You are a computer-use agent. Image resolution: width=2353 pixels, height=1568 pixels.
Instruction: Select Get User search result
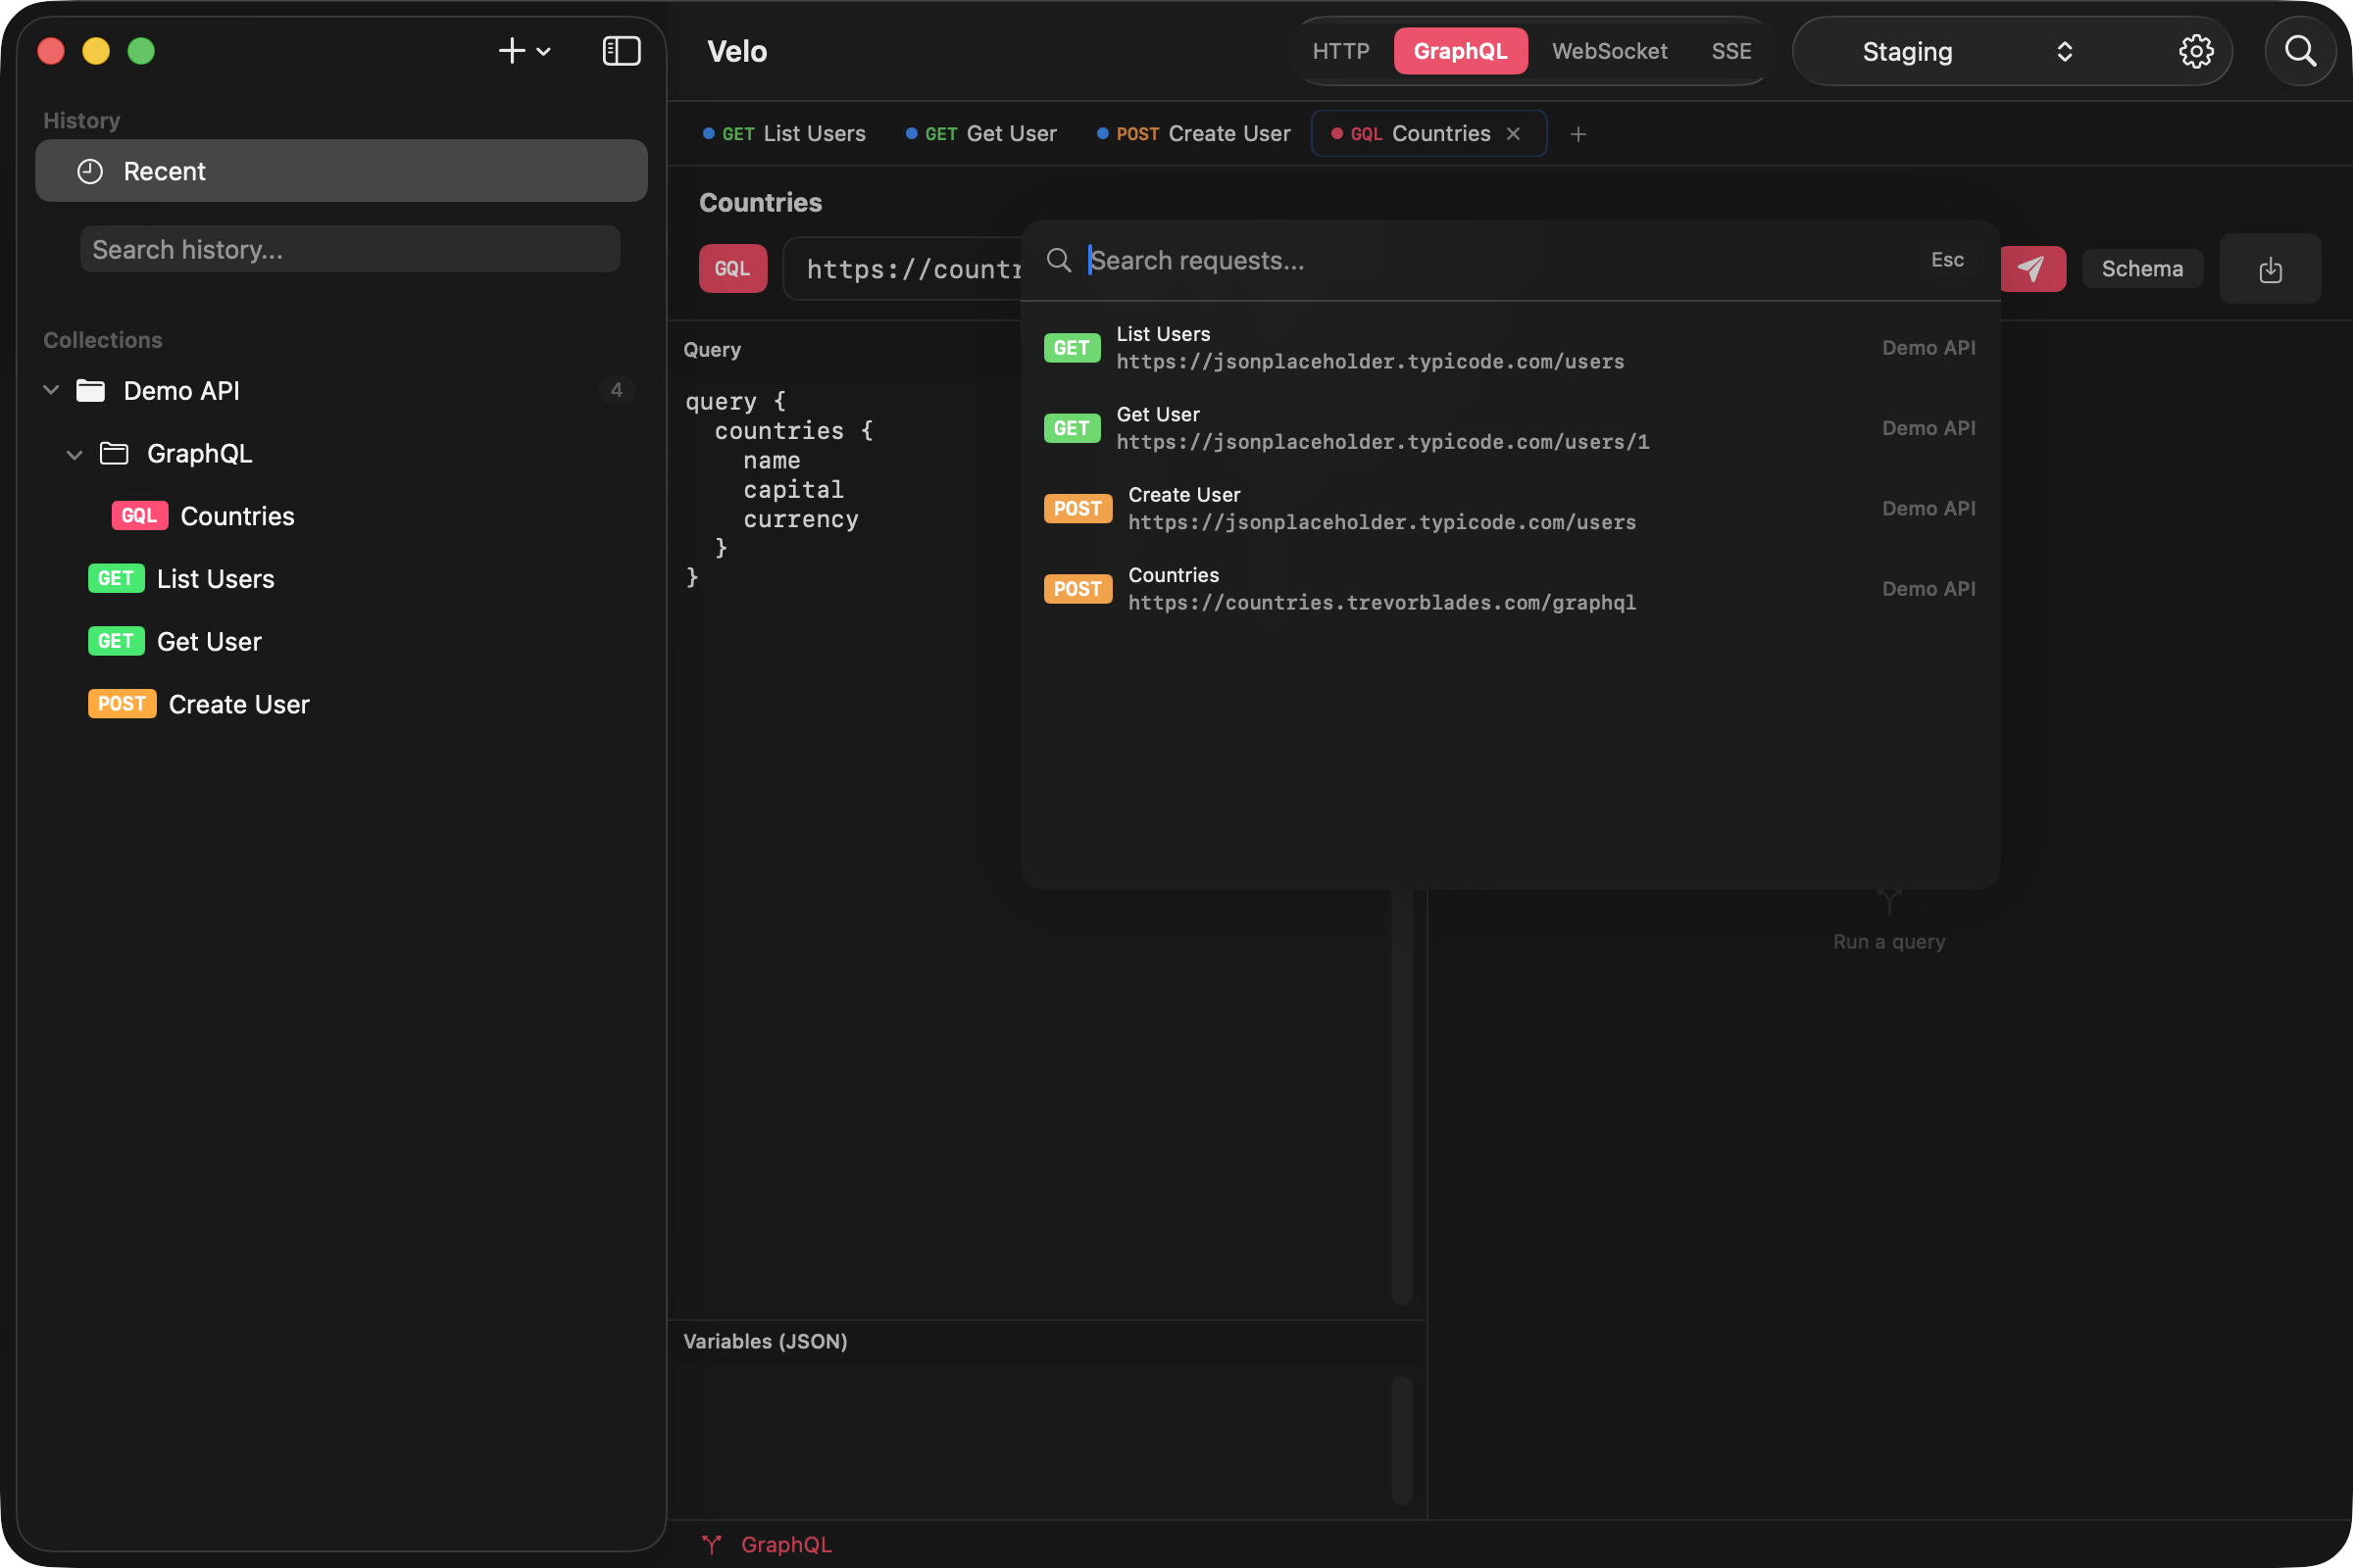[1510, 428]
